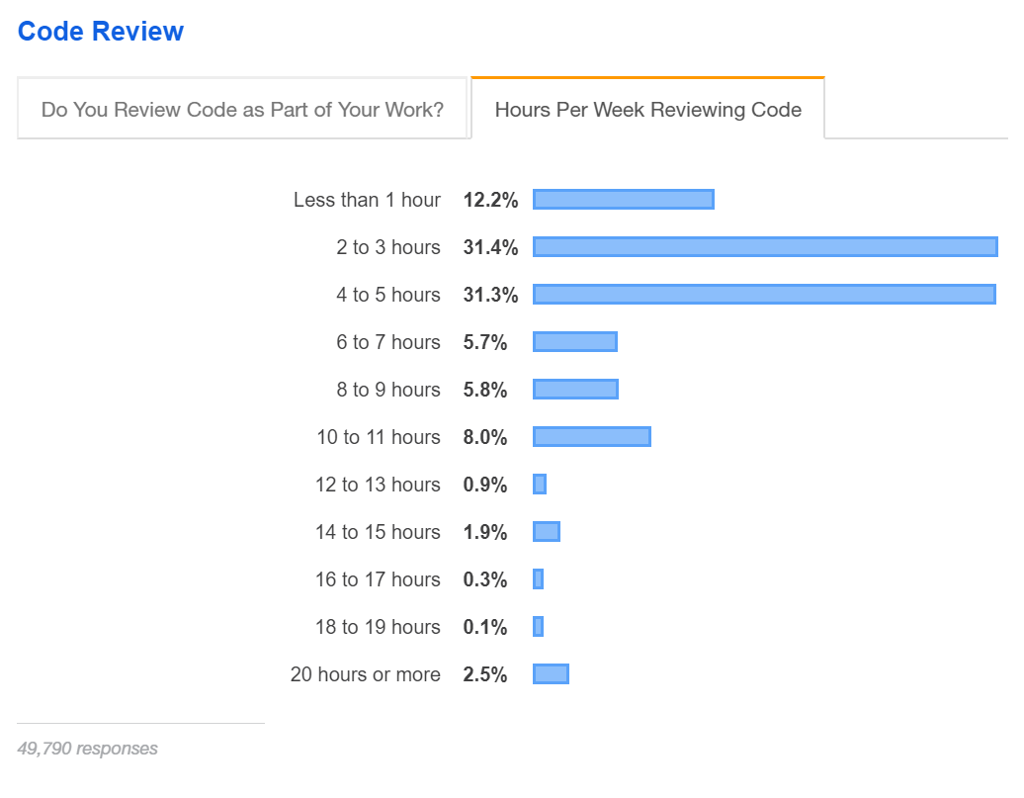The width and height of the screenshot is (1024, 798).
Task: Open the 'Do You Review Code' tab
Action: tap(242, 109)
